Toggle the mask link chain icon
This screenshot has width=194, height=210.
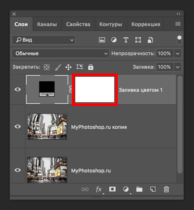tap(71, 89)
